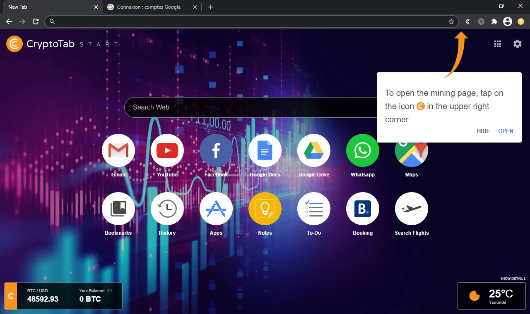Focus the browser address bar
The image size is (530, 314).
(x=252, y=21)
